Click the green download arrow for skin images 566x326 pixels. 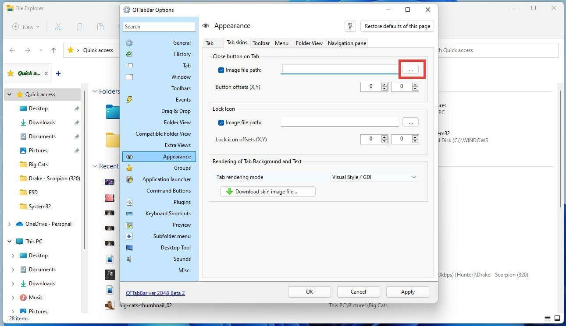point(228,191)
